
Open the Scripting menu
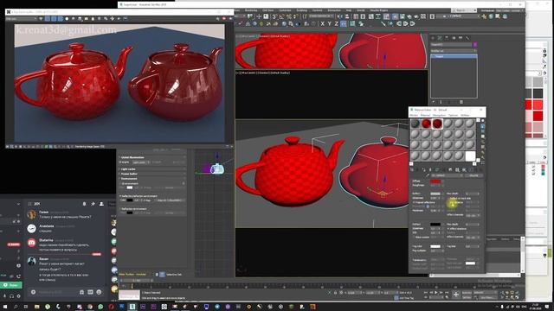click(301, 10)
